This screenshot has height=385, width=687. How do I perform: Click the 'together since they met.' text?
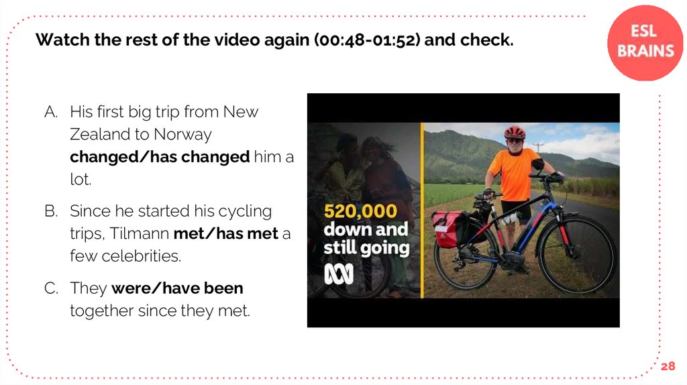click(160, 311)
